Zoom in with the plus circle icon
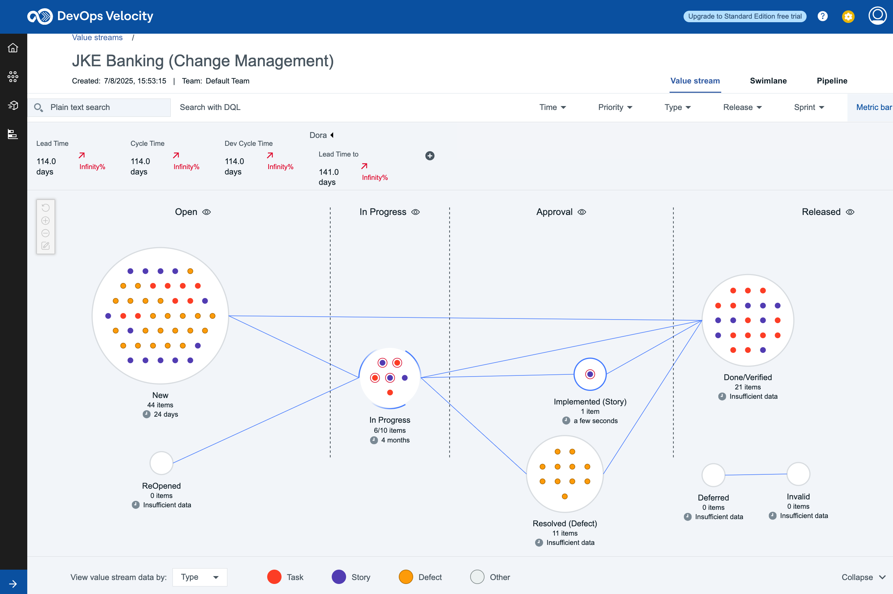The image size is (893, 594). [x=46, y=220]
